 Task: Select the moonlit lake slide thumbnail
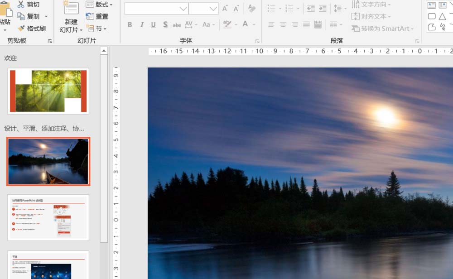(x=48, y=161)
